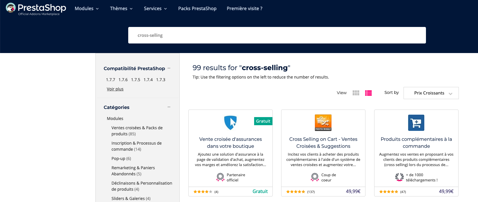478x202 pixels.
Task: Switch to list view icon
Action: point(368,93)
